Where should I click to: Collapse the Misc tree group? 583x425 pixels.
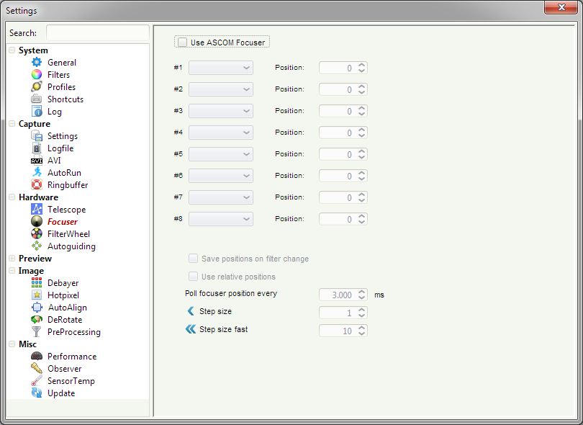pos(12,344)
